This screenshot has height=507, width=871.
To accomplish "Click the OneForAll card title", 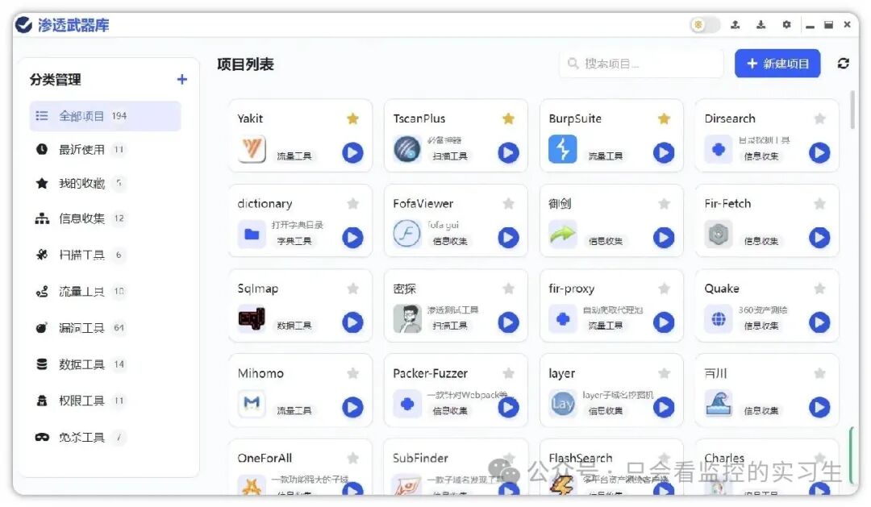I will [x=265, y=458].
